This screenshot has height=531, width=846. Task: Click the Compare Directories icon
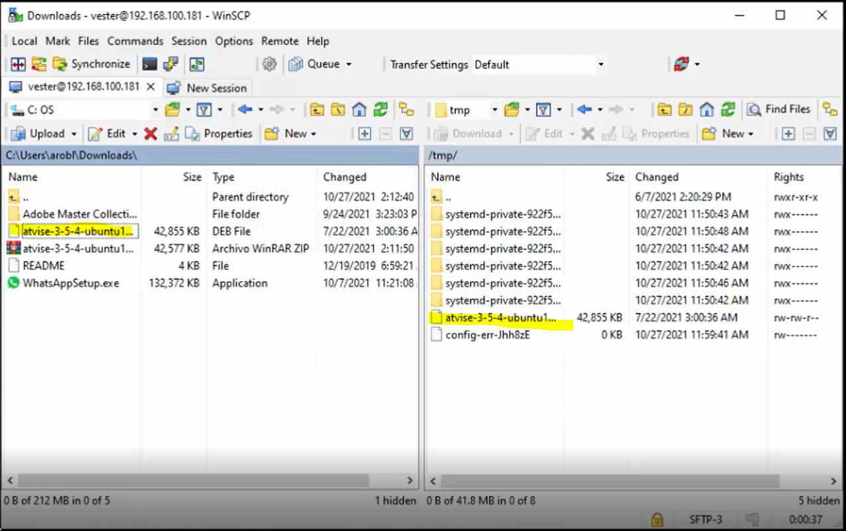coord(19,64)
